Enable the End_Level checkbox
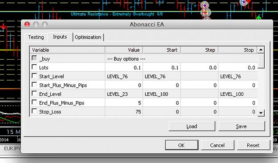The width and height of the screenshot is (278, 163). (x=34, y=93)
